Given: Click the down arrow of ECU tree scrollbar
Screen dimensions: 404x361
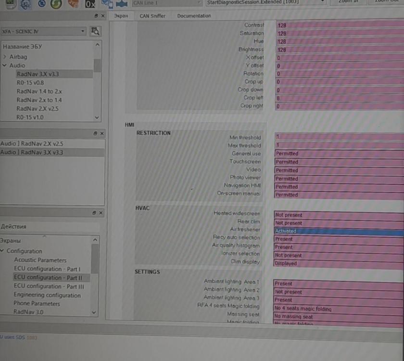Looking at the screenshot, I should pyautogui.click(x=97, y=117).
